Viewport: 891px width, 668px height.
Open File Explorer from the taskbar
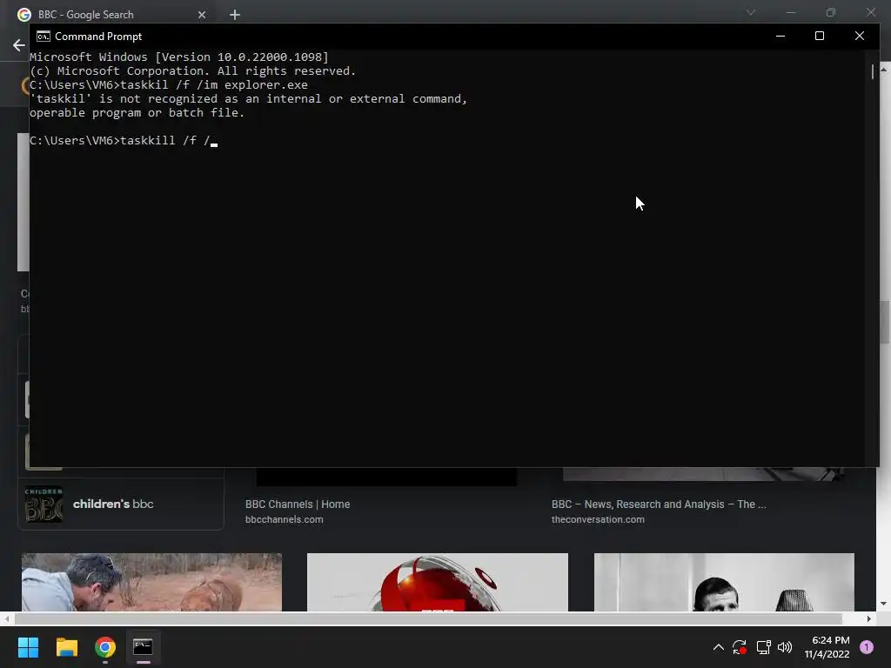pyautogui.click(x=66, y=647)
